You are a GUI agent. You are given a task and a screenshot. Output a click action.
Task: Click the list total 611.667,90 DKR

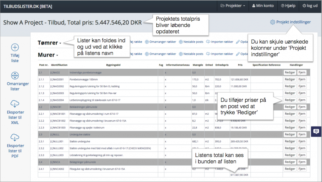tap(239, 175)
